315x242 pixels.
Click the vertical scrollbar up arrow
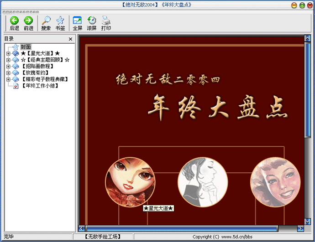pyautogui.click(x=307, y=38)
